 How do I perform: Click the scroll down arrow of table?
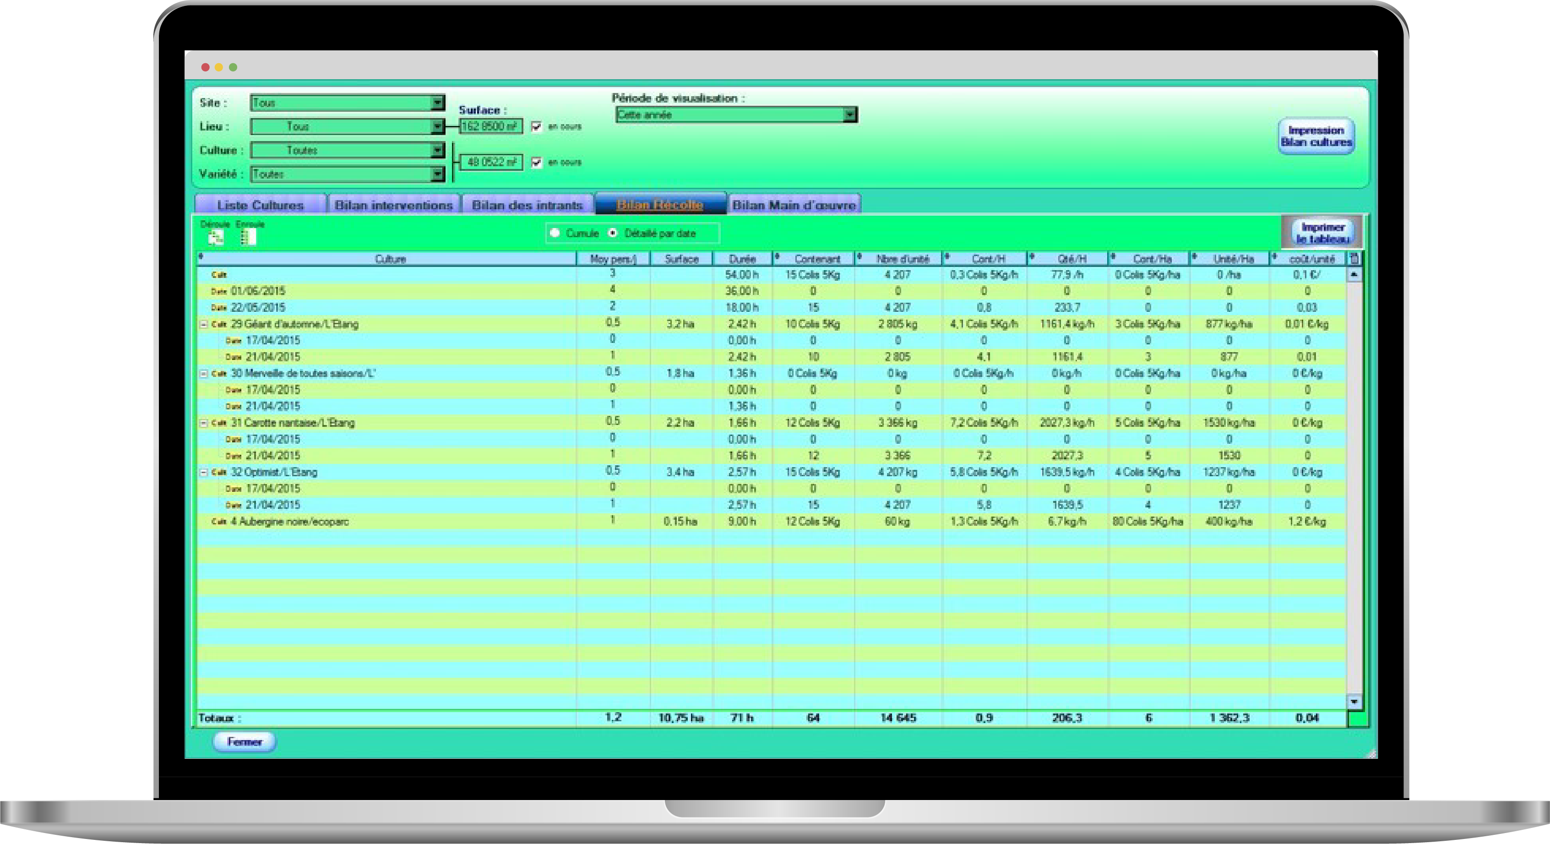(x=1354, y=702)
